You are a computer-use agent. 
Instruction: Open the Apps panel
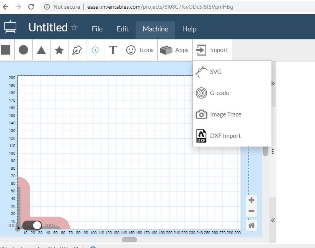click(x=174, y=50)
